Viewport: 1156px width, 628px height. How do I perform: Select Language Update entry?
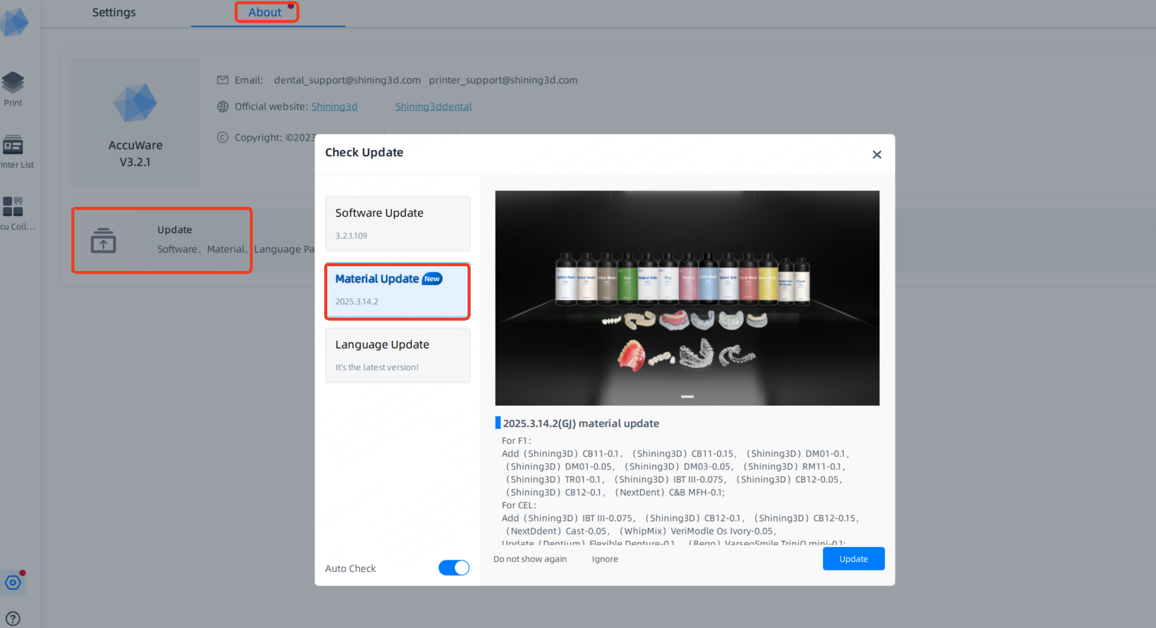coord(397,355)
